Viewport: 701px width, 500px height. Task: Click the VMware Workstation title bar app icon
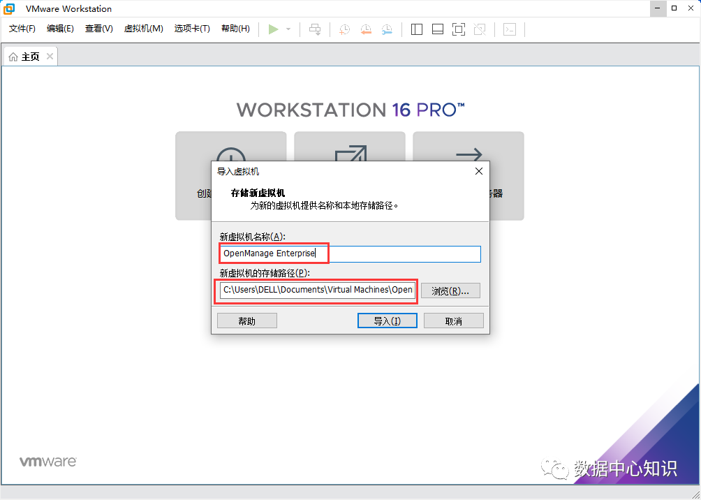click(9, 8)
